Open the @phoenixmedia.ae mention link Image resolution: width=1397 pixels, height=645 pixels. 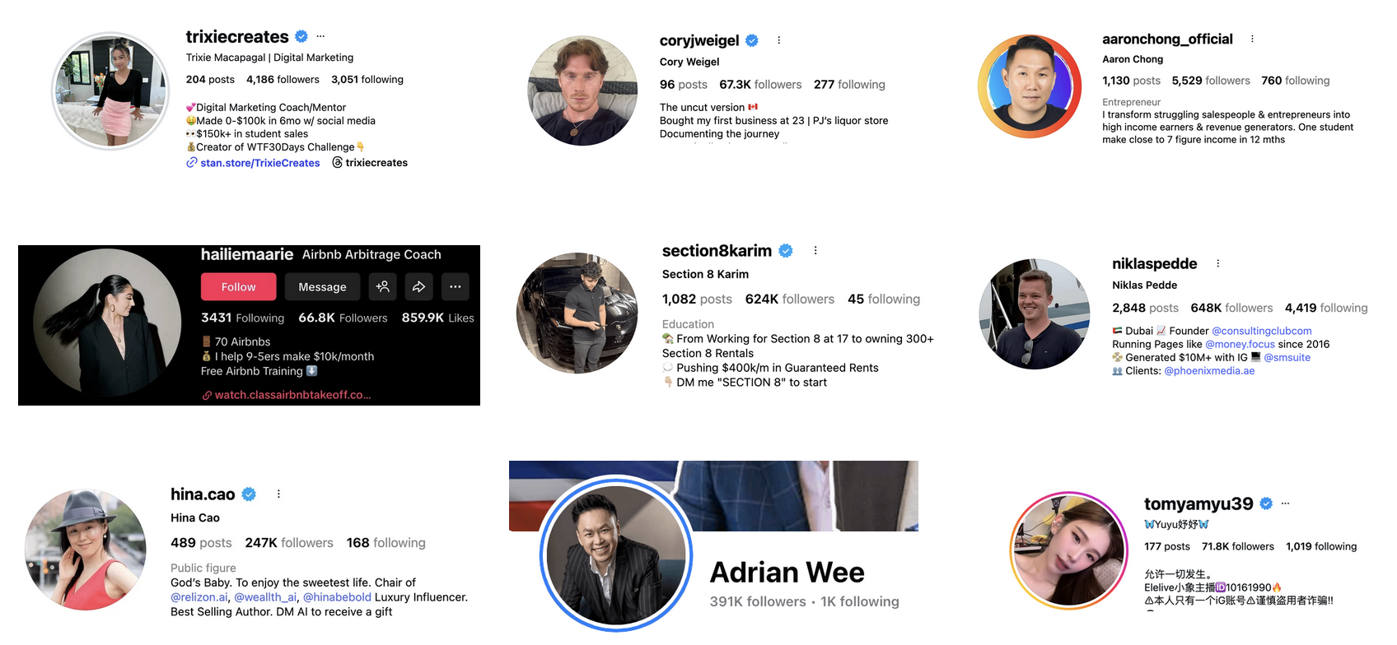[1209, 371]
